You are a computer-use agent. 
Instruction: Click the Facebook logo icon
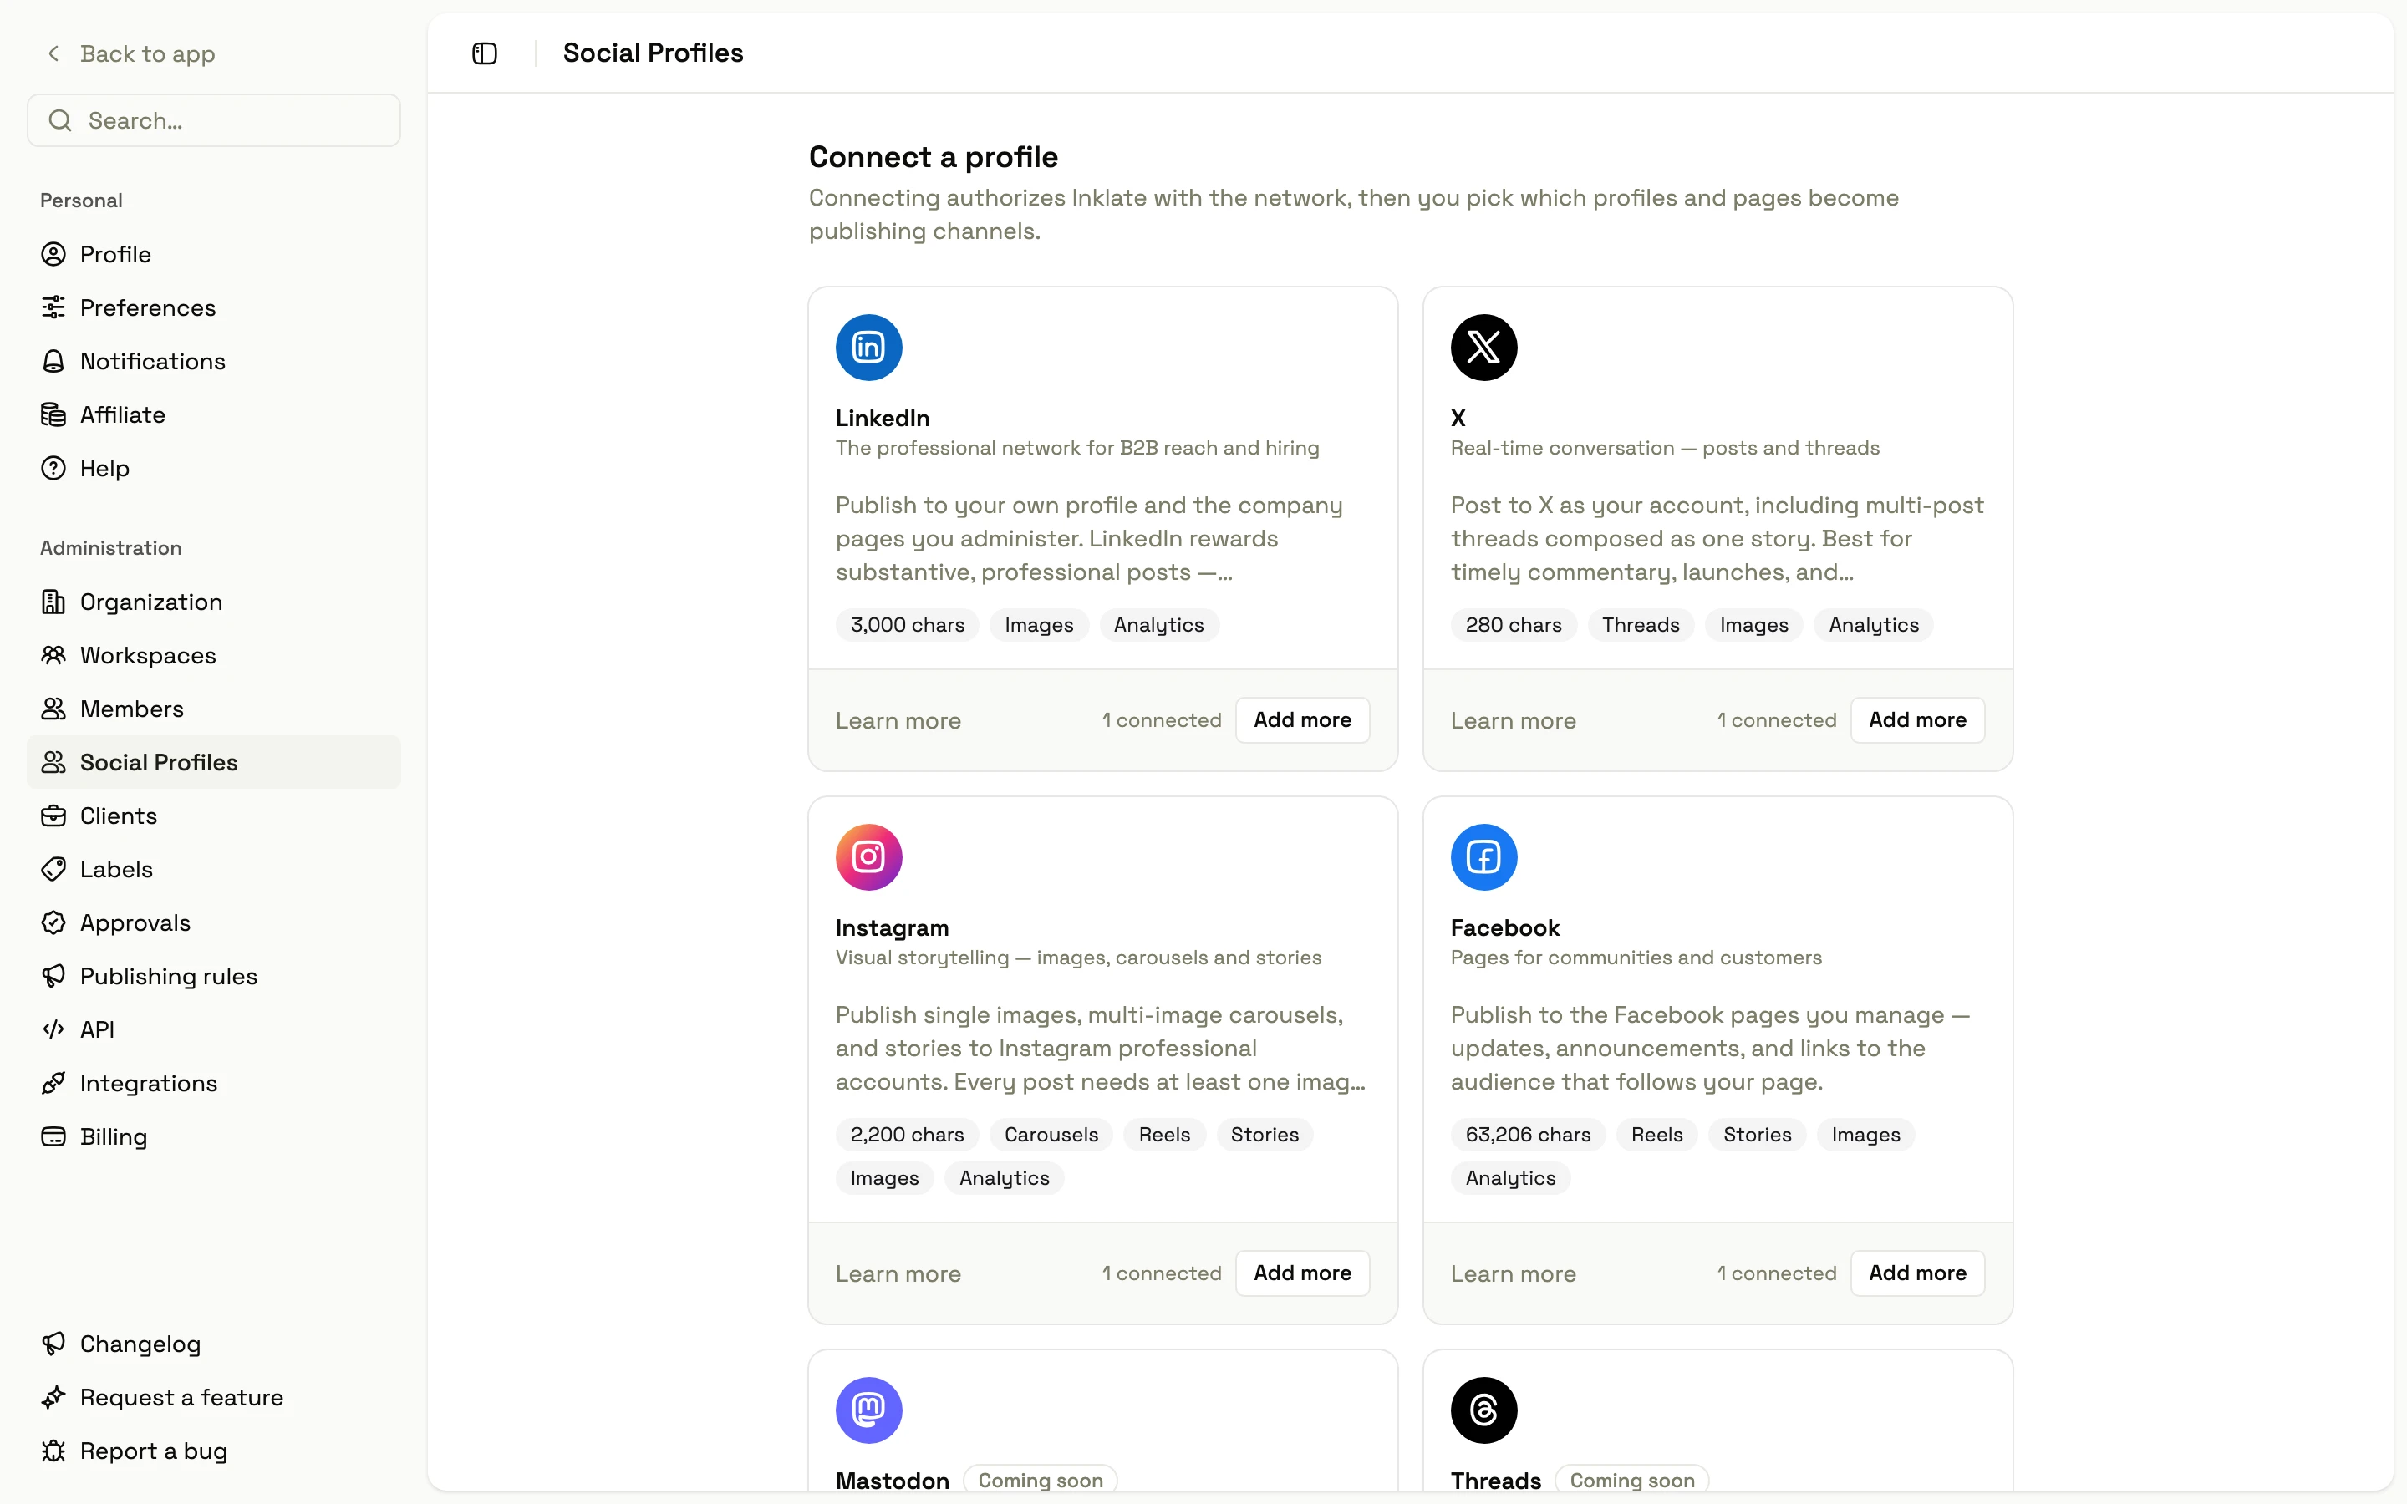tap(1483, 856)
